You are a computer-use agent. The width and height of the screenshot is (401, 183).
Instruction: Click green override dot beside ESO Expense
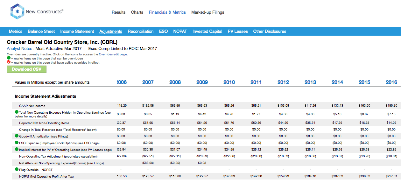17,143
